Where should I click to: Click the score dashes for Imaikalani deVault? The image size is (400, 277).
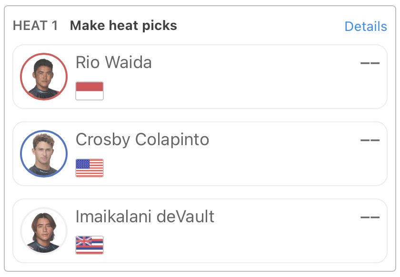click(x=370, y=218)
